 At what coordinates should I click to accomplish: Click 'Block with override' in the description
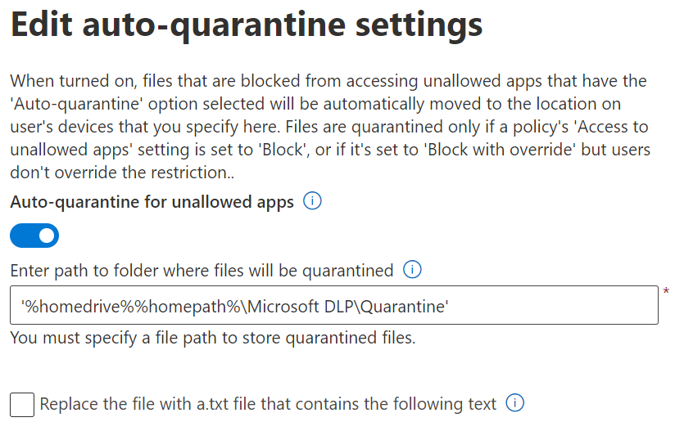coord(501,150)
